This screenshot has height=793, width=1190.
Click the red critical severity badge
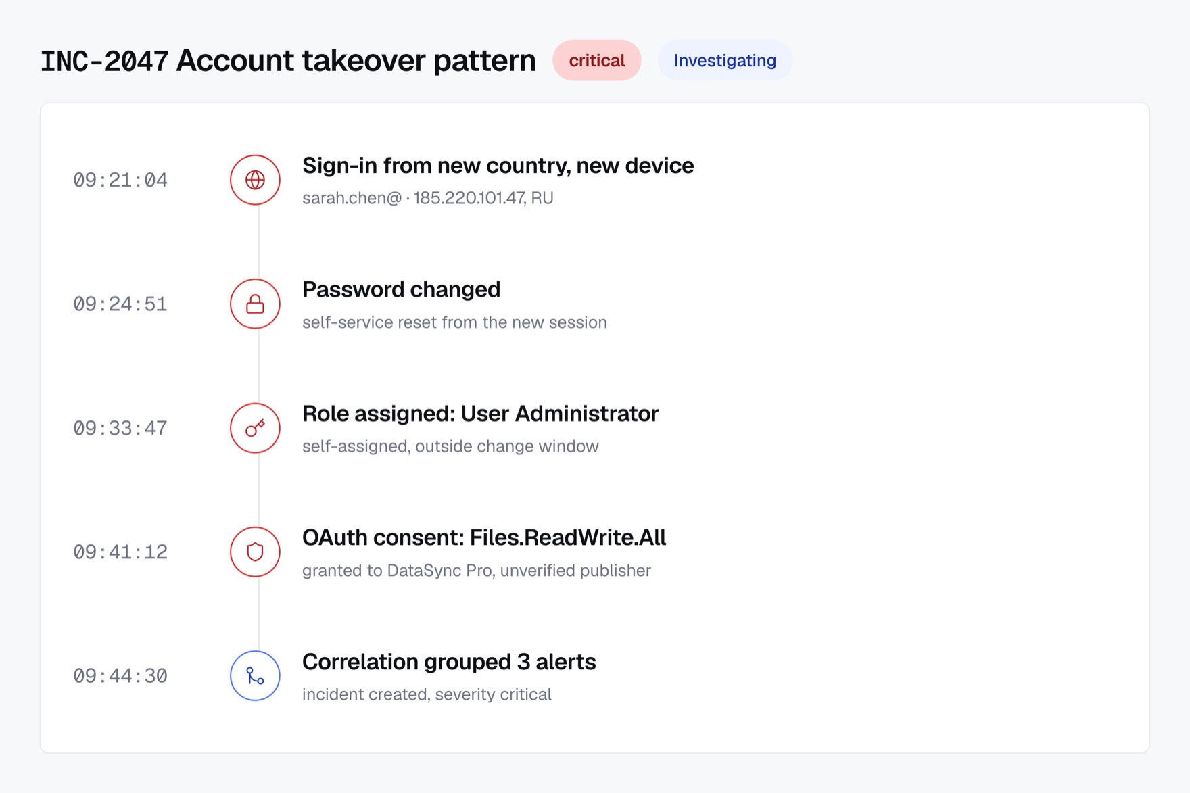click(x=596, y=60)
